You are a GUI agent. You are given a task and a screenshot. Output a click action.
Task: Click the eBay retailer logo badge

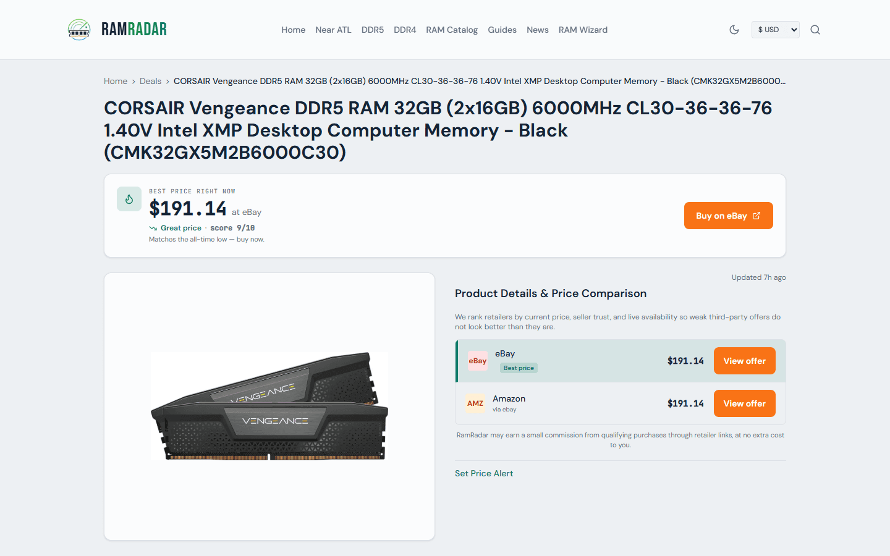pos(478,361)
